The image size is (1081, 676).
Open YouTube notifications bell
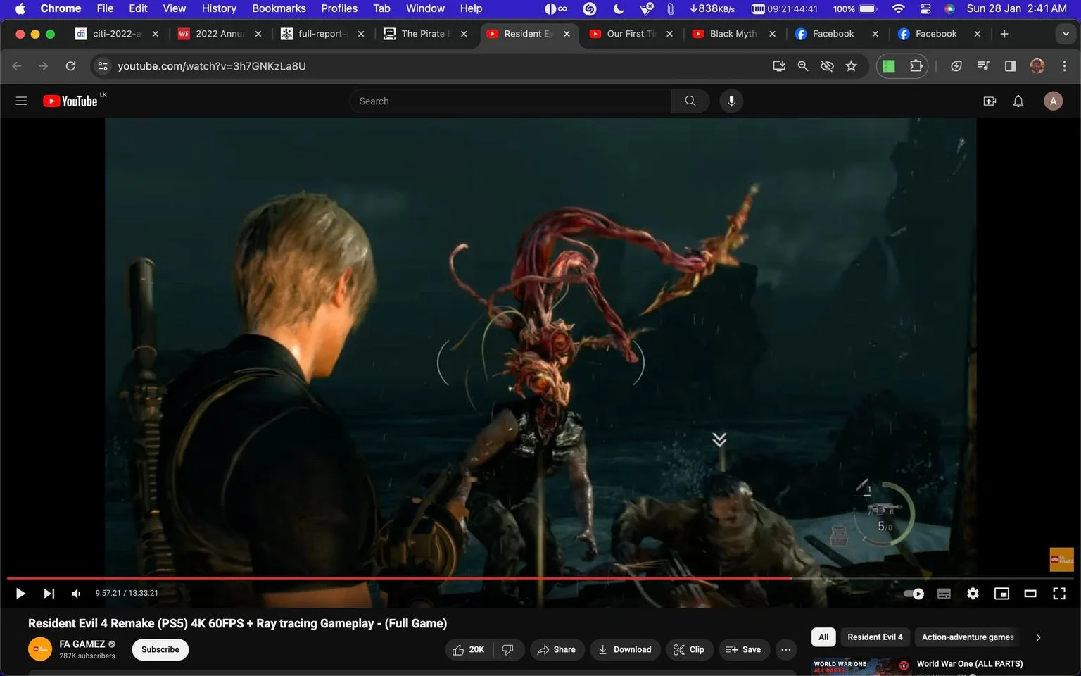pyautogui.click(x=1018, y=101)
